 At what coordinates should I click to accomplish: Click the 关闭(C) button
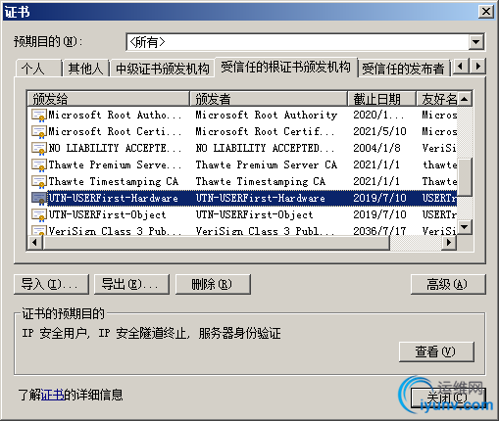(x=448, y=398)
